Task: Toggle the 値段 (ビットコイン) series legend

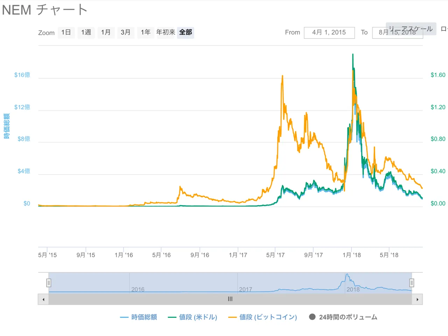Action: (262, 317)
